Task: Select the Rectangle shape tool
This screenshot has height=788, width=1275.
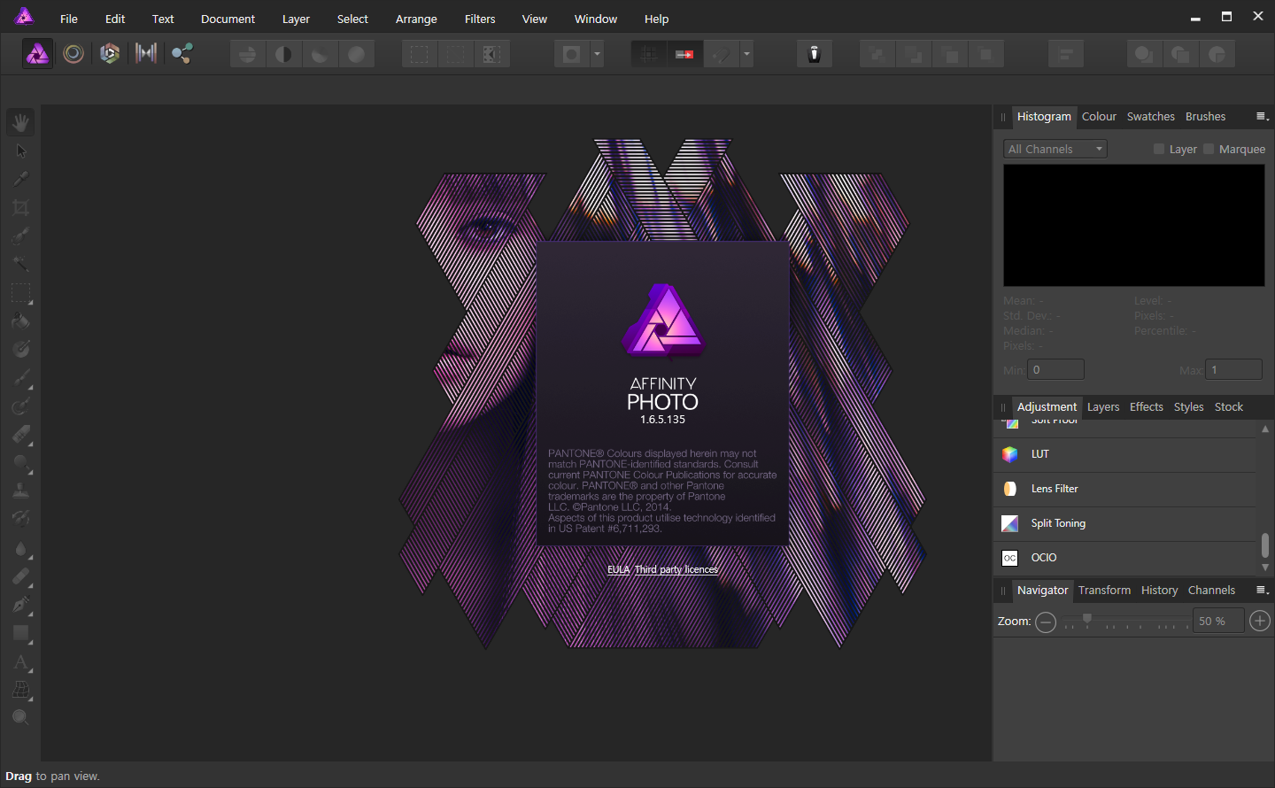Action: tap(21, 633)
